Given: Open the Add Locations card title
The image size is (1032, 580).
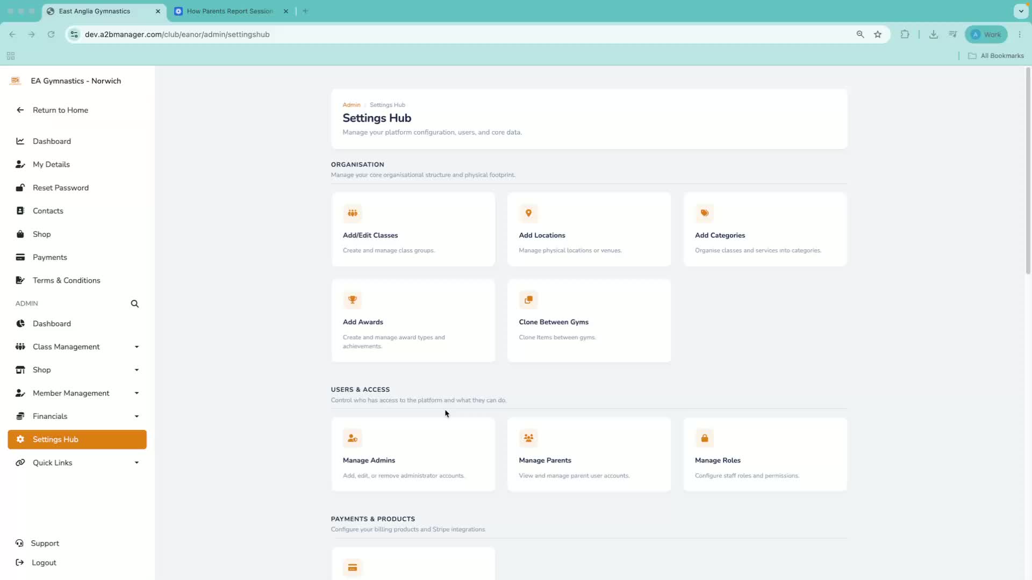Looking at the screenshot, I should coord(542,235).
